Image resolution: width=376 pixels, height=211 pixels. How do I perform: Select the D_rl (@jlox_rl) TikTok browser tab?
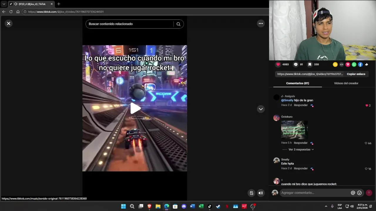click(31, 4)
